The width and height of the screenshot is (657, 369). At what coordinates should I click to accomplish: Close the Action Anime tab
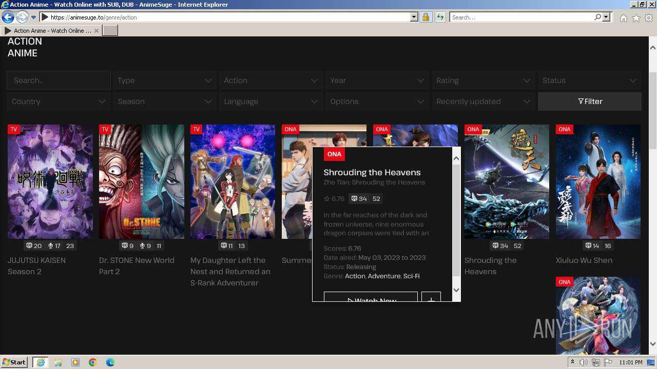pos(96,31)
